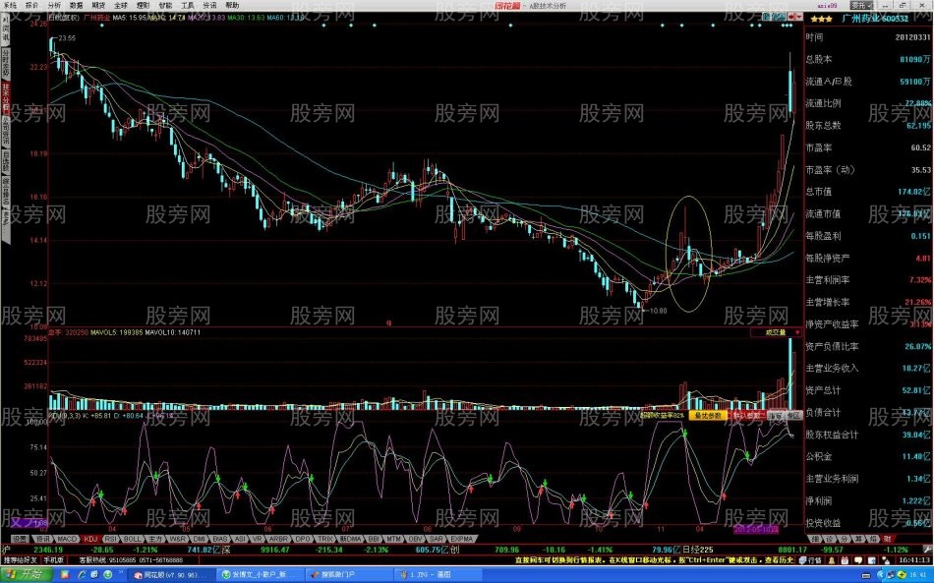Select the 诊 tab in the info panel
The height and width of the screenshot is (583, 934).
click(830, 539)
